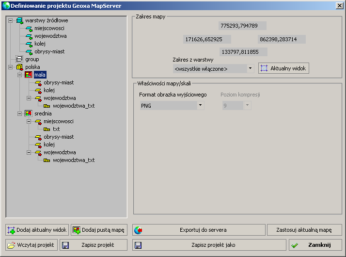Click the txt label icon under miejscowosci

47,129
